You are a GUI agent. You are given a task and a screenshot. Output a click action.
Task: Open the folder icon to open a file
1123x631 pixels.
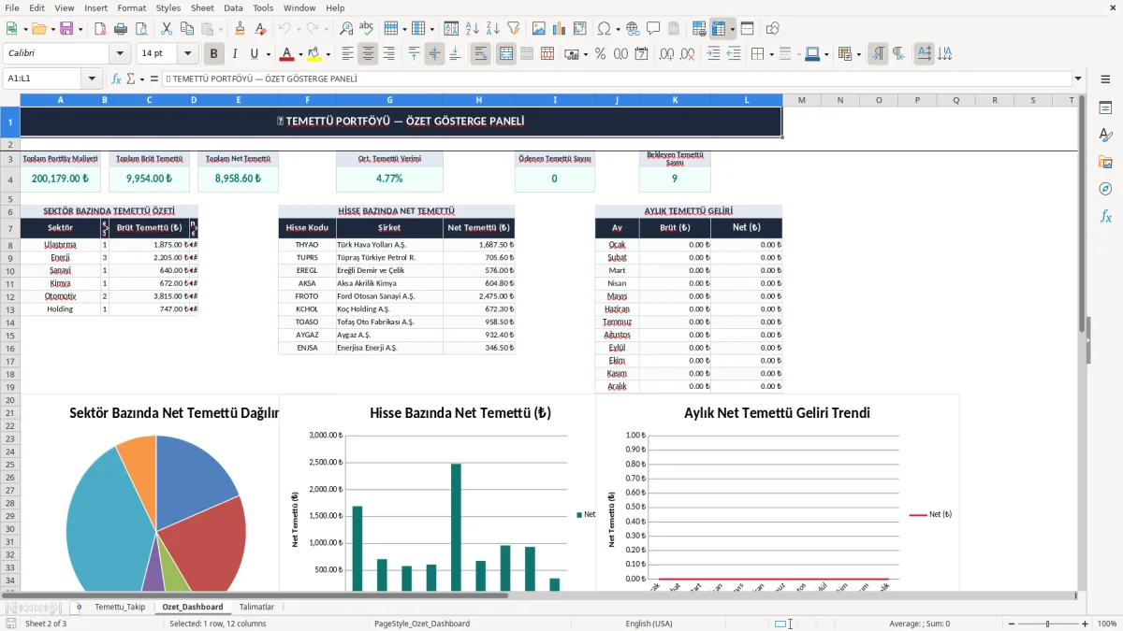pyautogui.click(x=37, y=29)
